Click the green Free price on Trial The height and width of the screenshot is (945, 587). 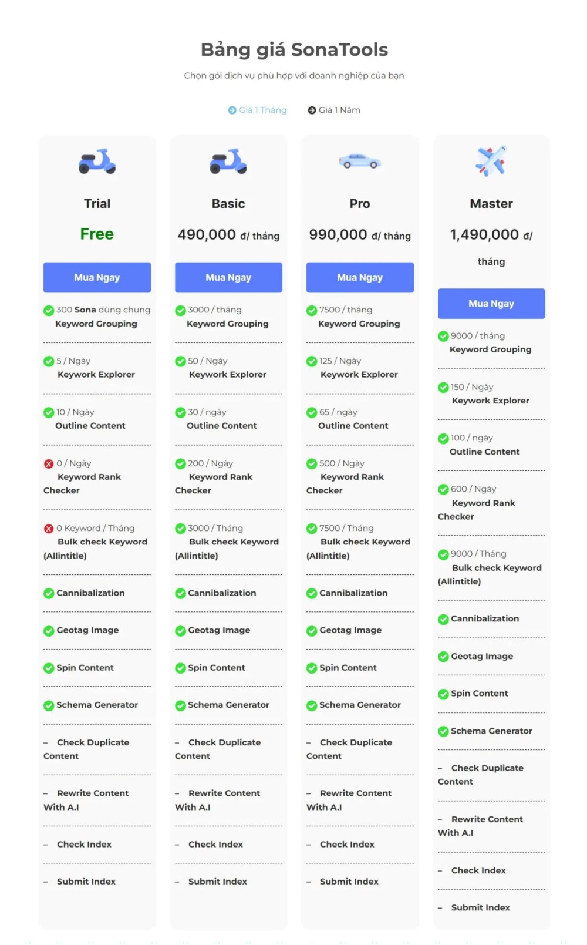pyautogui.click(x=97, y=234)
